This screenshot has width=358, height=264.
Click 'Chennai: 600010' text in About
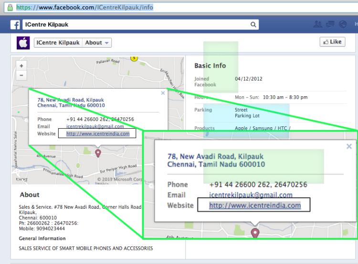pos(38,218)
